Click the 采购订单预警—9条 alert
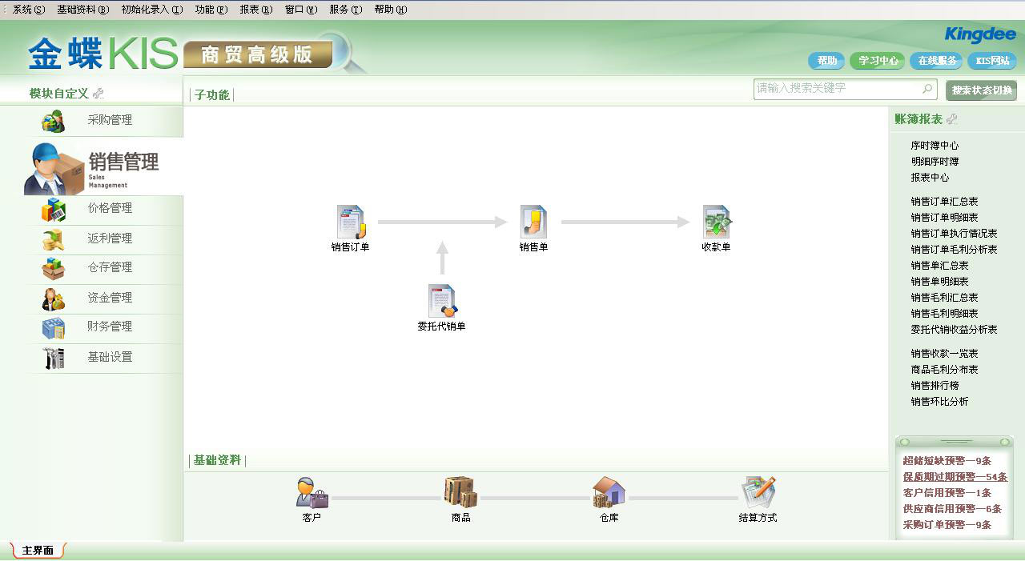The width and height of the screenshot is (1025, 561). (x=947, y=525)
